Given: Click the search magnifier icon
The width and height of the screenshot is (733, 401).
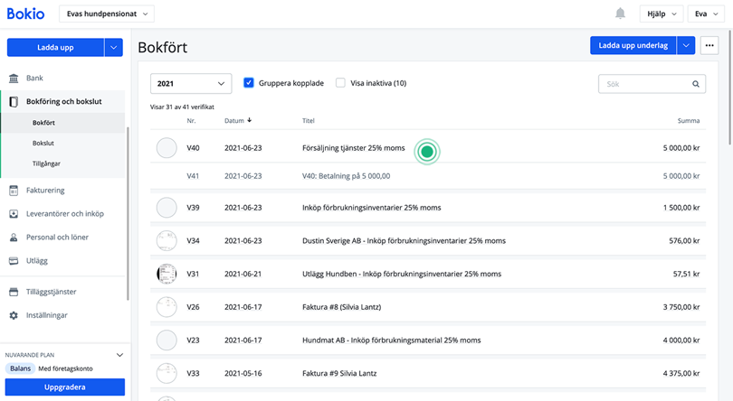Looking at the screenshot, I should coord(696,84).
